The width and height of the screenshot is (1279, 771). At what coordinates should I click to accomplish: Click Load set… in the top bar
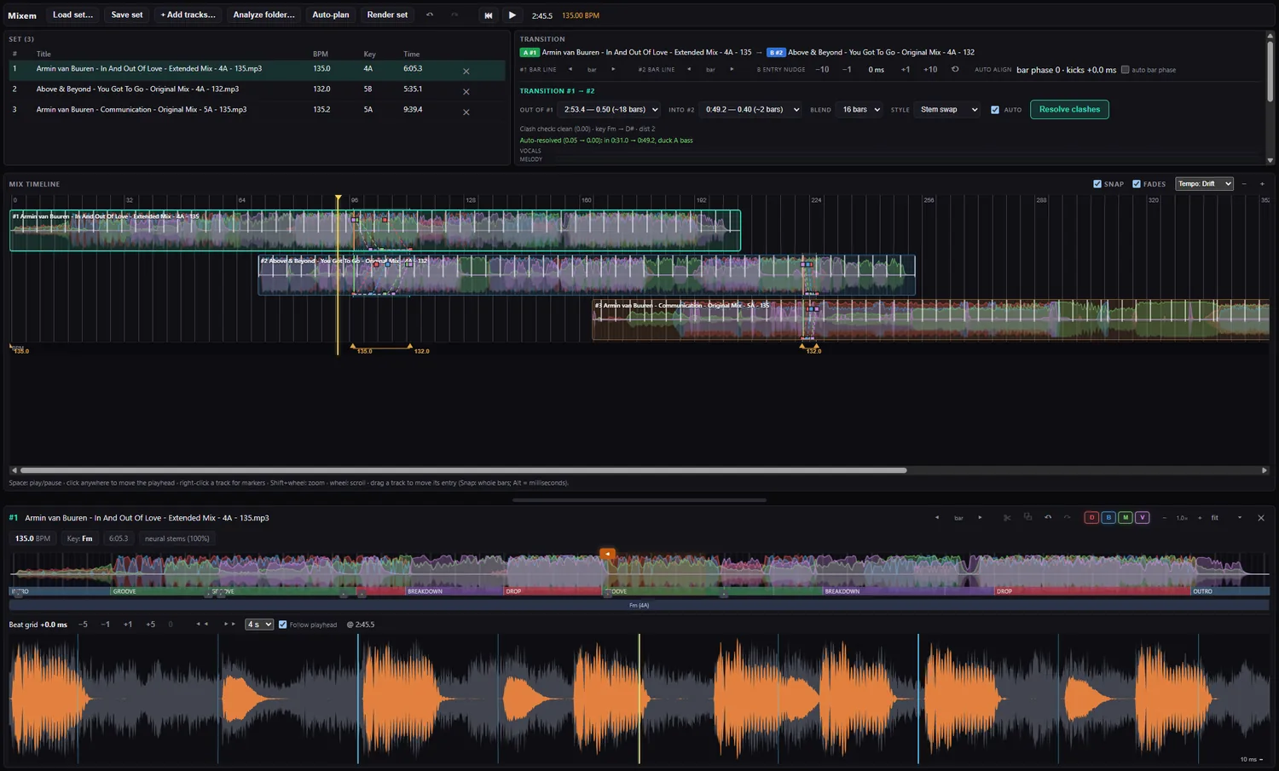[72, 14]
